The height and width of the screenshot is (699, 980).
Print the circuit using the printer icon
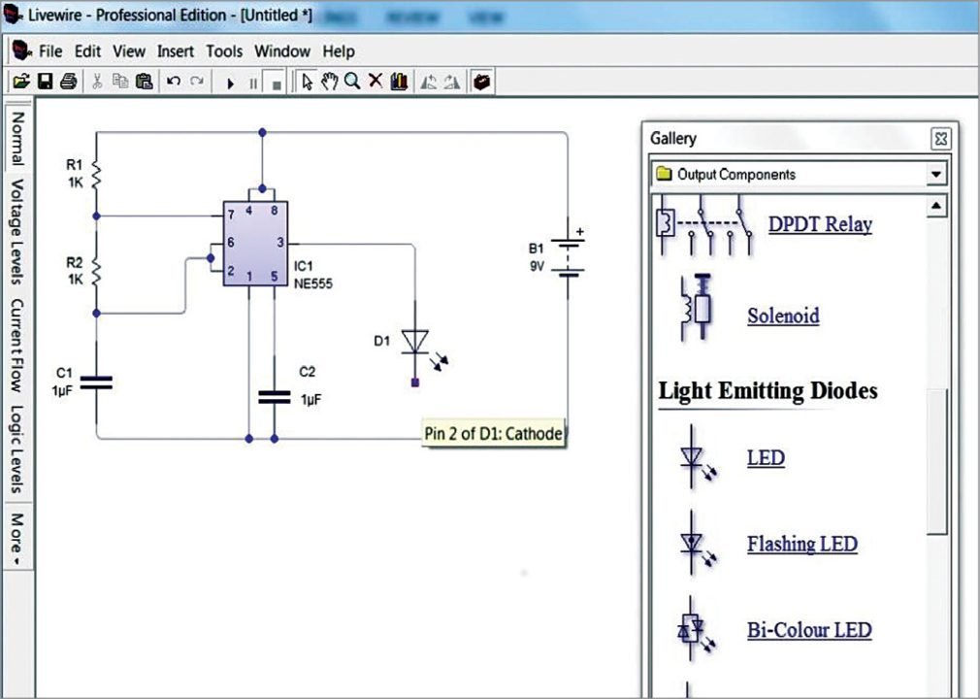[68, 83]
